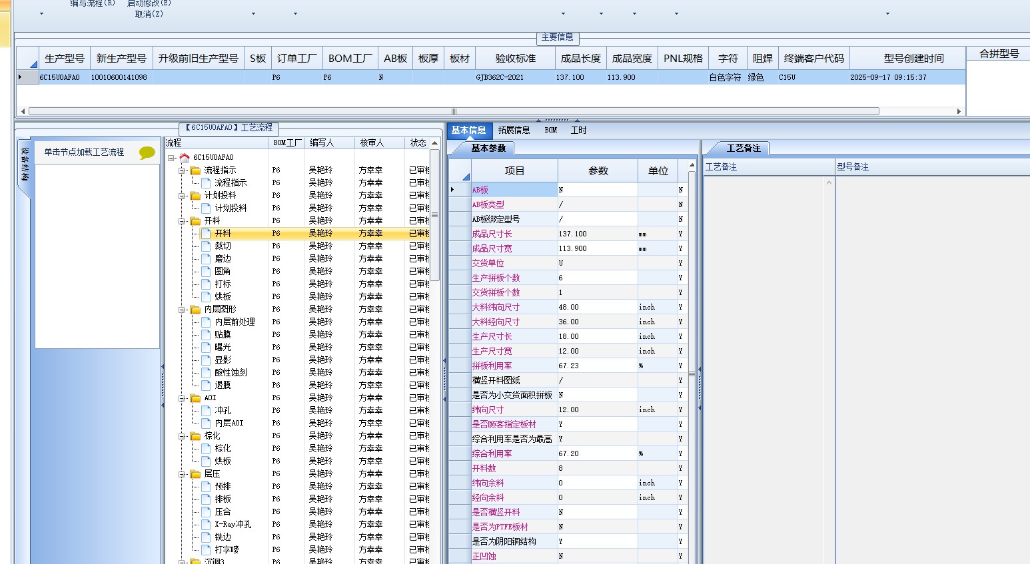Click the 取消(Z) toolbar button
Image resolution: width=1030 pixels, height=564 pixels.
149,14
